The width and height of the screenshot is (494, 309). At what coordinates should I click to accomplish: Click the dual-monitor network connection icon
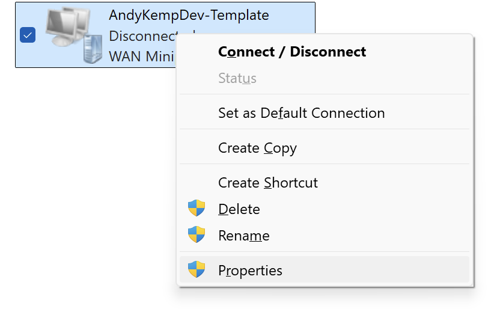[x=68, y=26]
